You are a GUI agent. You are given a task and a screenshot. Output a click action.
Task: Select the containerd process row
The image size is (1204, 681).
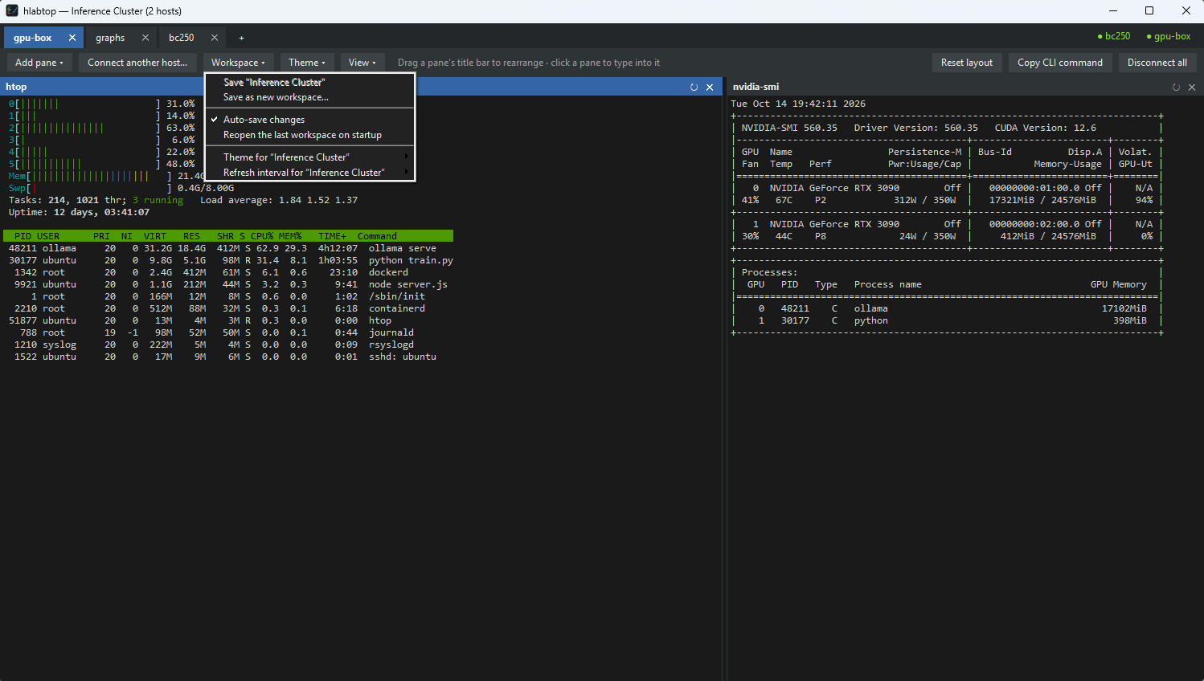point(228,308)
